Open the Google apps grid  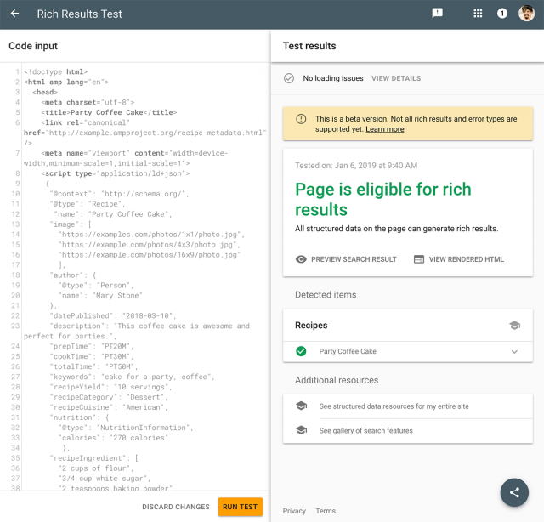[x=478, y=14]
